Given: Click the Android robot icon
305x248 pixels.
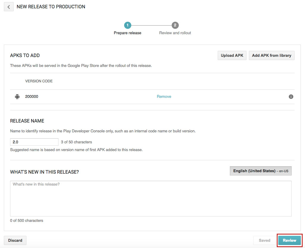Looking at the screenshot, I should 17,97.
